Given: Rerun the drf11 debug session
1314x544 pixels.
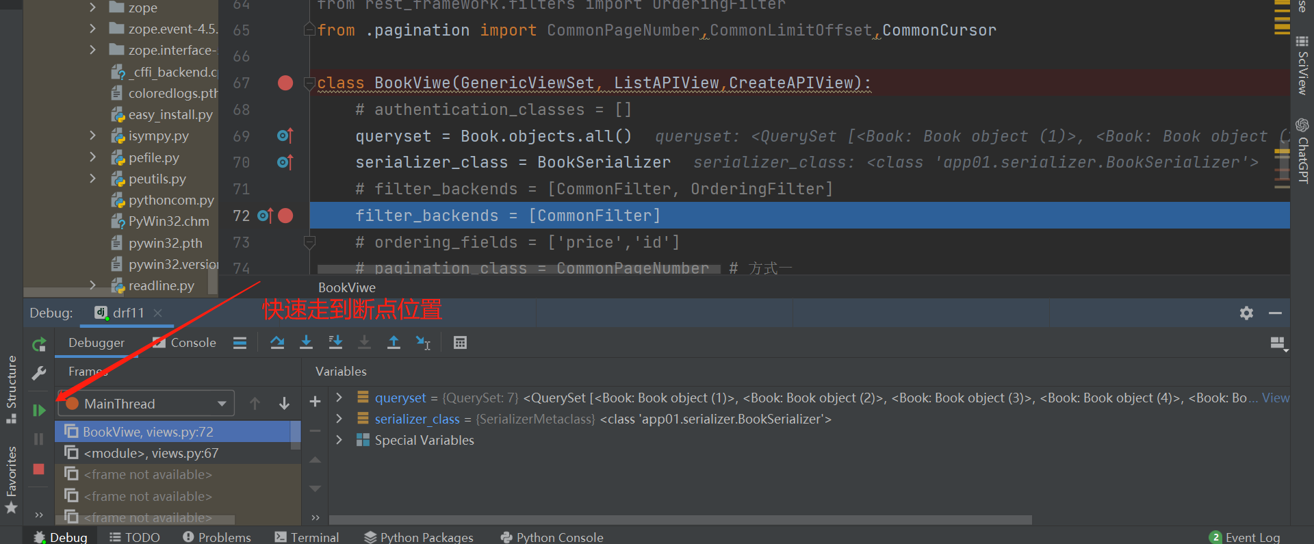Looking at the screenshot, I should tap(39, 344).
